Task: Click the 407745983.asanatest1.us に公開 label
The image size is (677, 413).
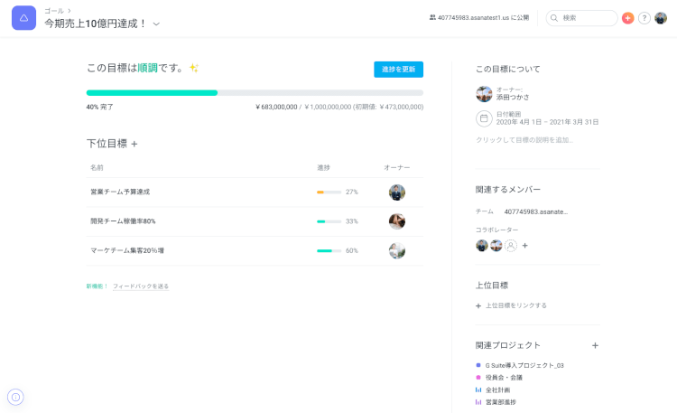Action: point(483,18)
